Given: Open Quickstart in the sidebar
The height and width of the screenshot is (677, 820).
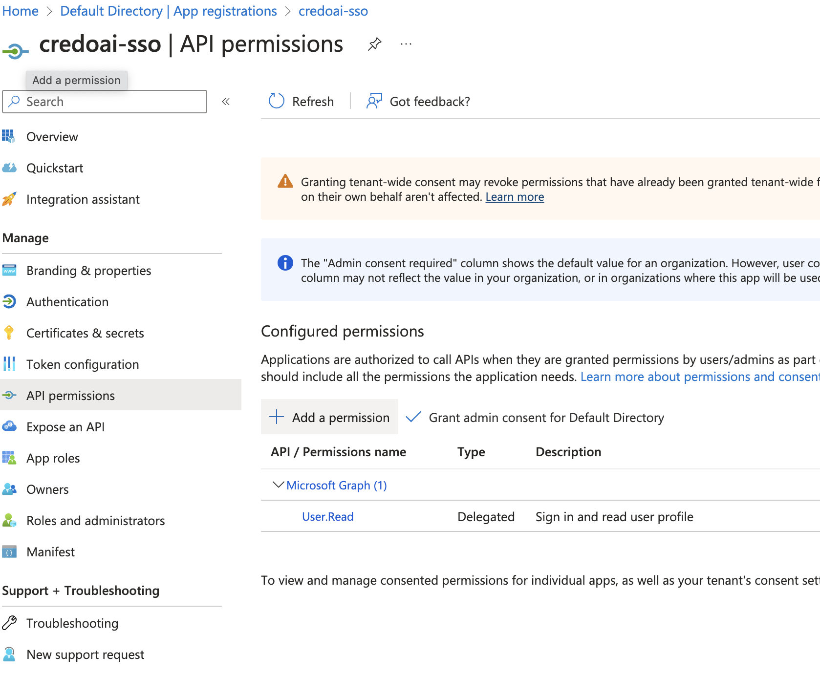Looking at the screenshot, I should 55,168.
